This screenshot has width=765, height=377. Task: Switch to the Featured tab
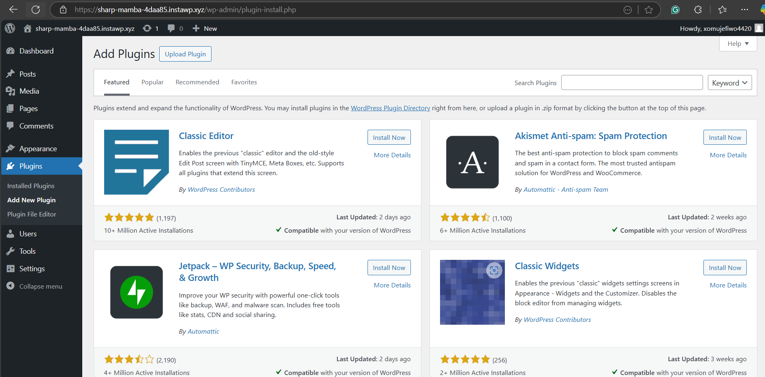coord(117,82)
